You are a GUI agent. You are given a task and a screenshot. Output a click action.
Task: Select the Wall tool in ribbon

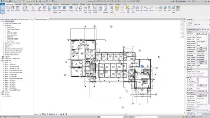8,9
